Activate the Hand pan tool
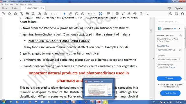 point(71,14)
